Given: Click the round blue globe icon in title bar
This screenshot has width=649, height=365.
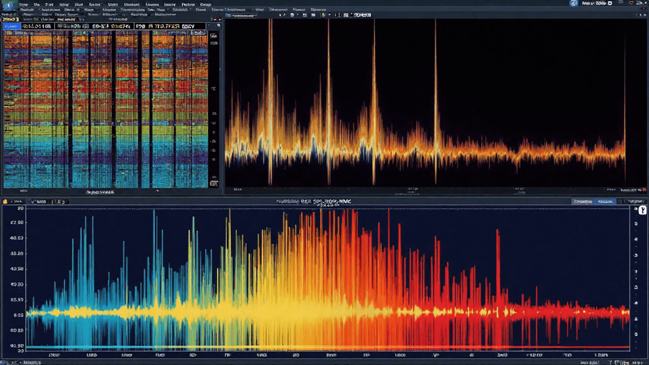Looking at the screenshot, I should 573,3.
